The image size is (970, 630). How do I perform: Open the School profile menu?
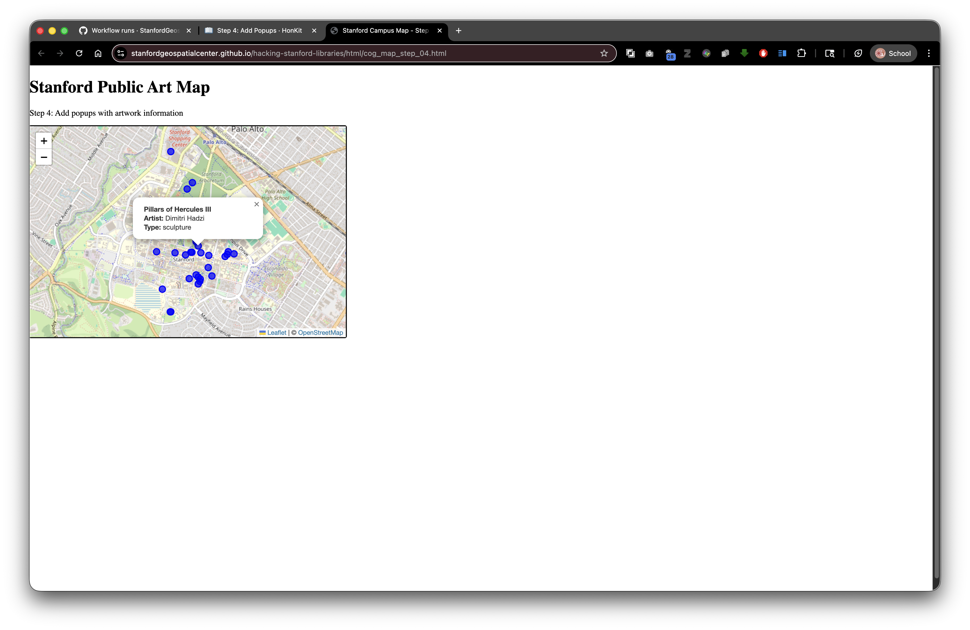click(893, 53)
